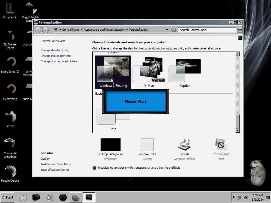Click the Control Panel breadcrumb

pos(71,30)
